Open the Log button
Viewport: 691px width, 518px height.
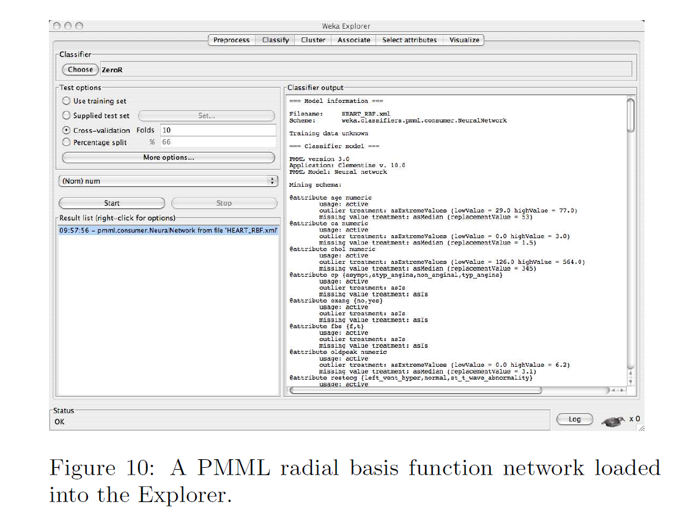coord(575,419)
